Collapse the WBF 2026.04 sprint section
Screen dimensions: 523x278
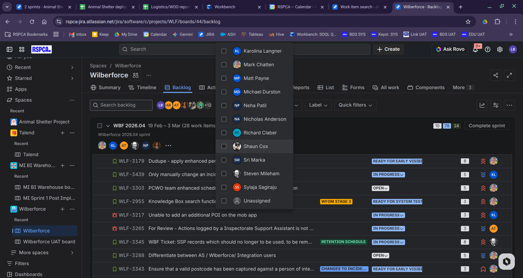pyautogui.click(x=108, y=126)
